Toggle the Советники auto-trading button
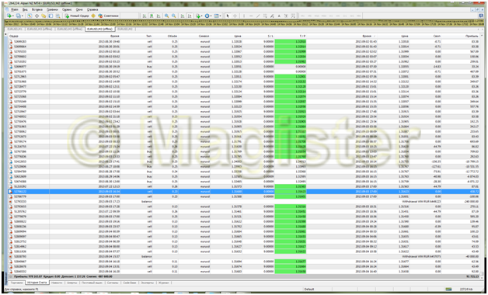 tap(108, 16)
